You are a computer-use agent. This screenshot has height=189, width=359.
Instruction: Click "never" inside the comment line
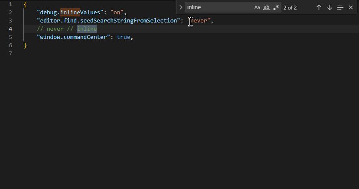tap(55, 29)
